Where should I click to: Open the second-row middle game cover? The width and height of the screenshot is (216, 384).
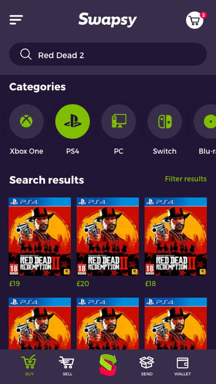(108, 324)
